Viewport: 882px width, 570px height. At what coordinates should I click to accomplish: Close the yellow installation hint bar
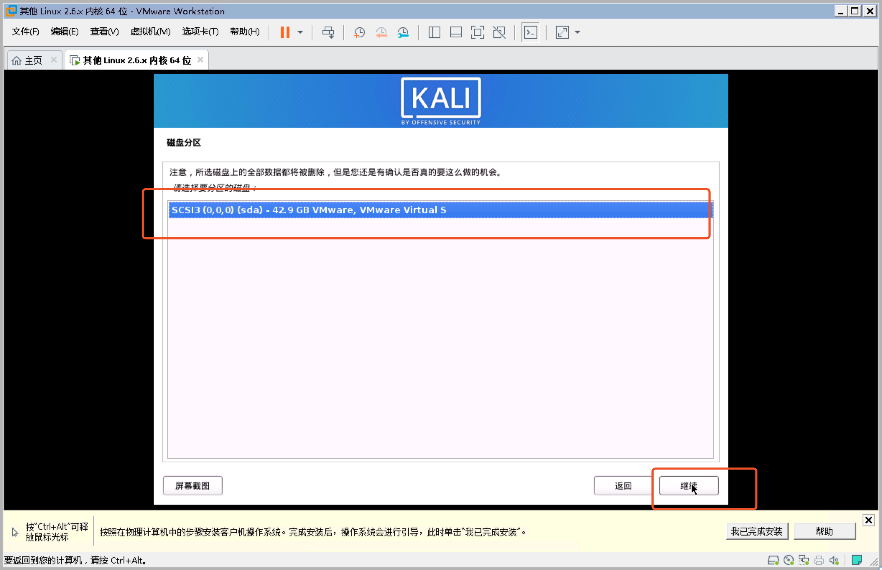868,520
